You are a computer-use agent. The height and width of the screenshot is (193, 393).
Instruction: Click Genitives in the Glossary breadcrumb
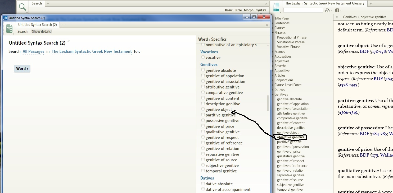point(350,17)
